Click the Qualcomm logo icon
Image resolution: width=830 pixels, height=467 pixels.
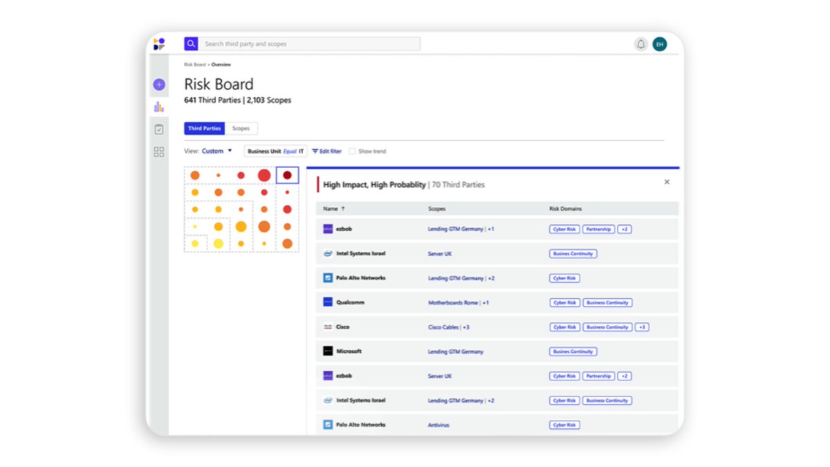[328, 302]
